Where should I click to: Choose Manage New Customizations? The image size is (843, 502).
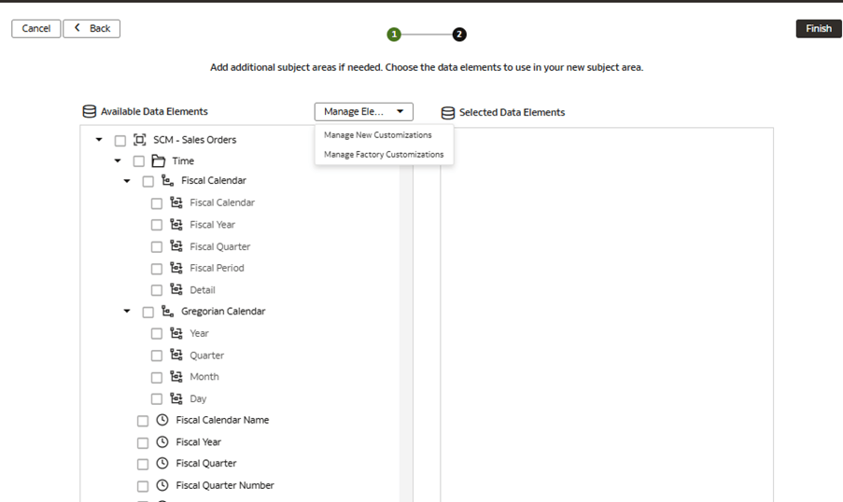click(377, 135)
